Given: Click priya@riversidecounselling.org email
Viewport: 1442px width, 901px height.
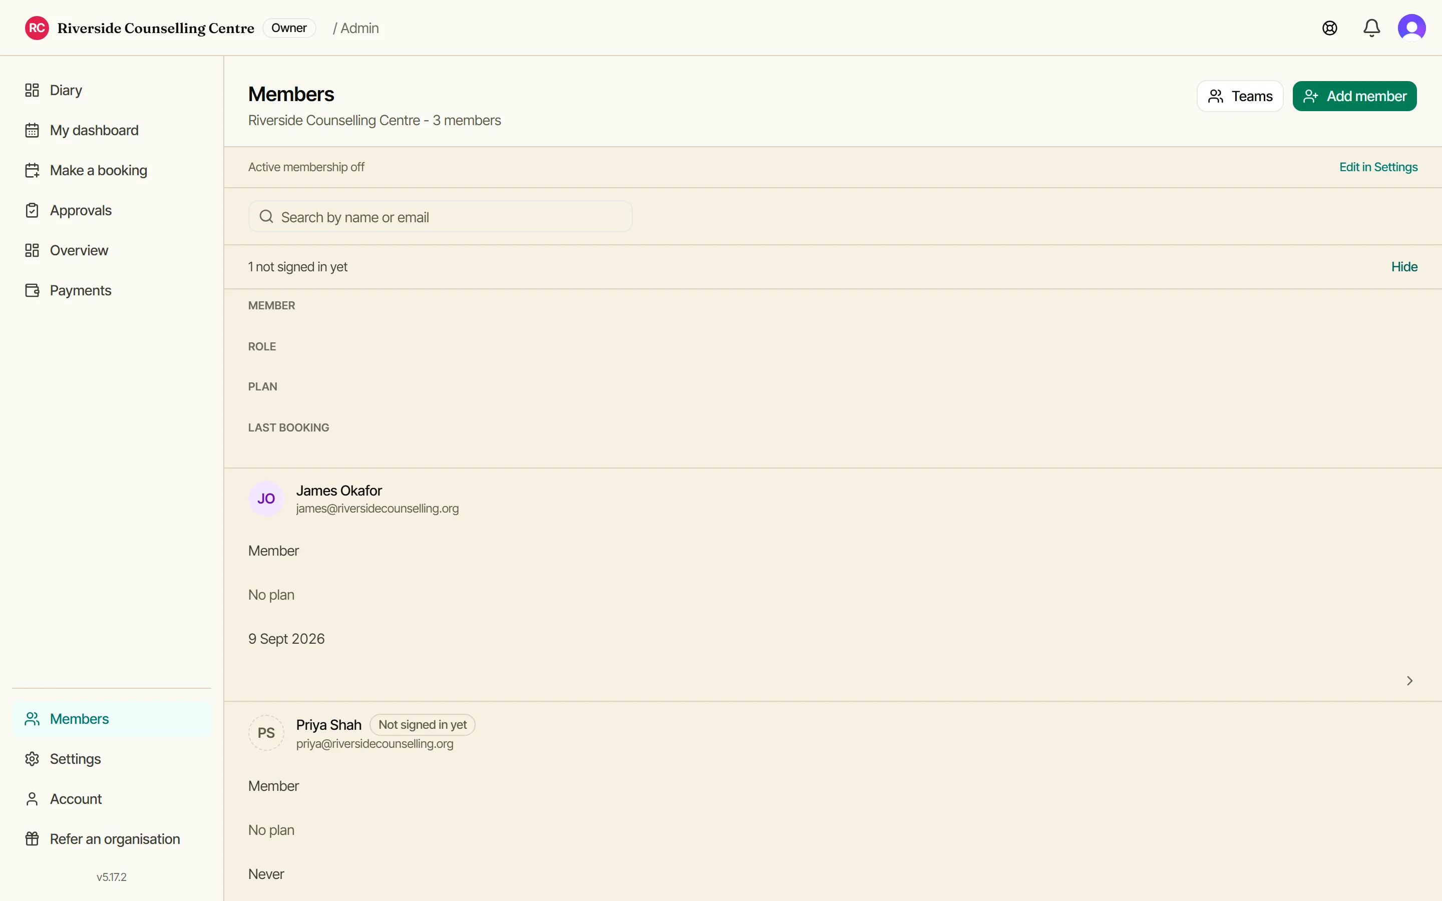Looking at the screenshot, I should (x=374, y=744).
